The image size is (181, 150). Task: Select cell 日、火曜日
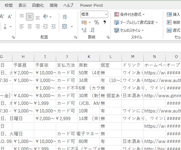(x=6, y=134)
